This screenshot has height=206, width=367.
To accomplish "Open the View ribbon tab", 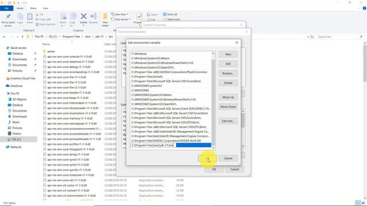I will [x=45, y=8].
